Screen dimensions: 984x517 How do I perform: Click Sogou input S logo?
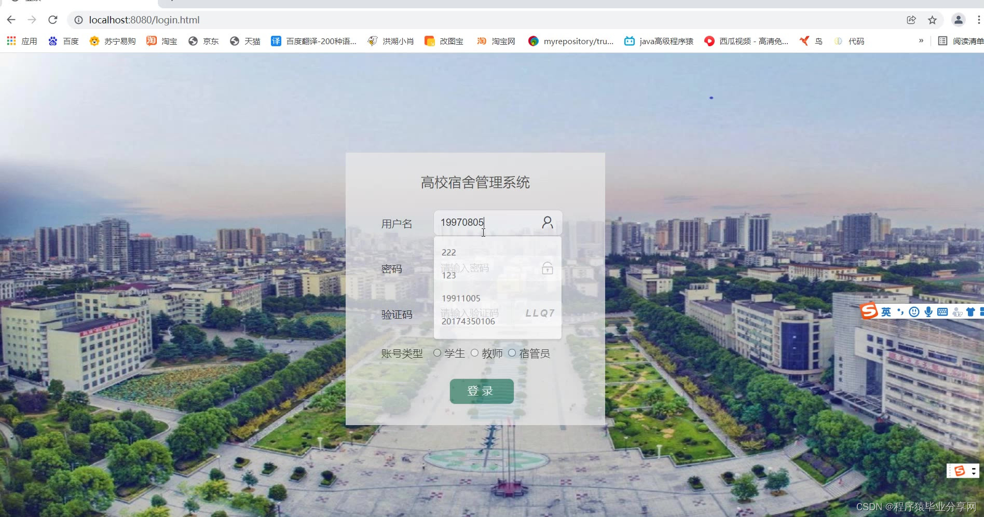[x=869, y=311]
